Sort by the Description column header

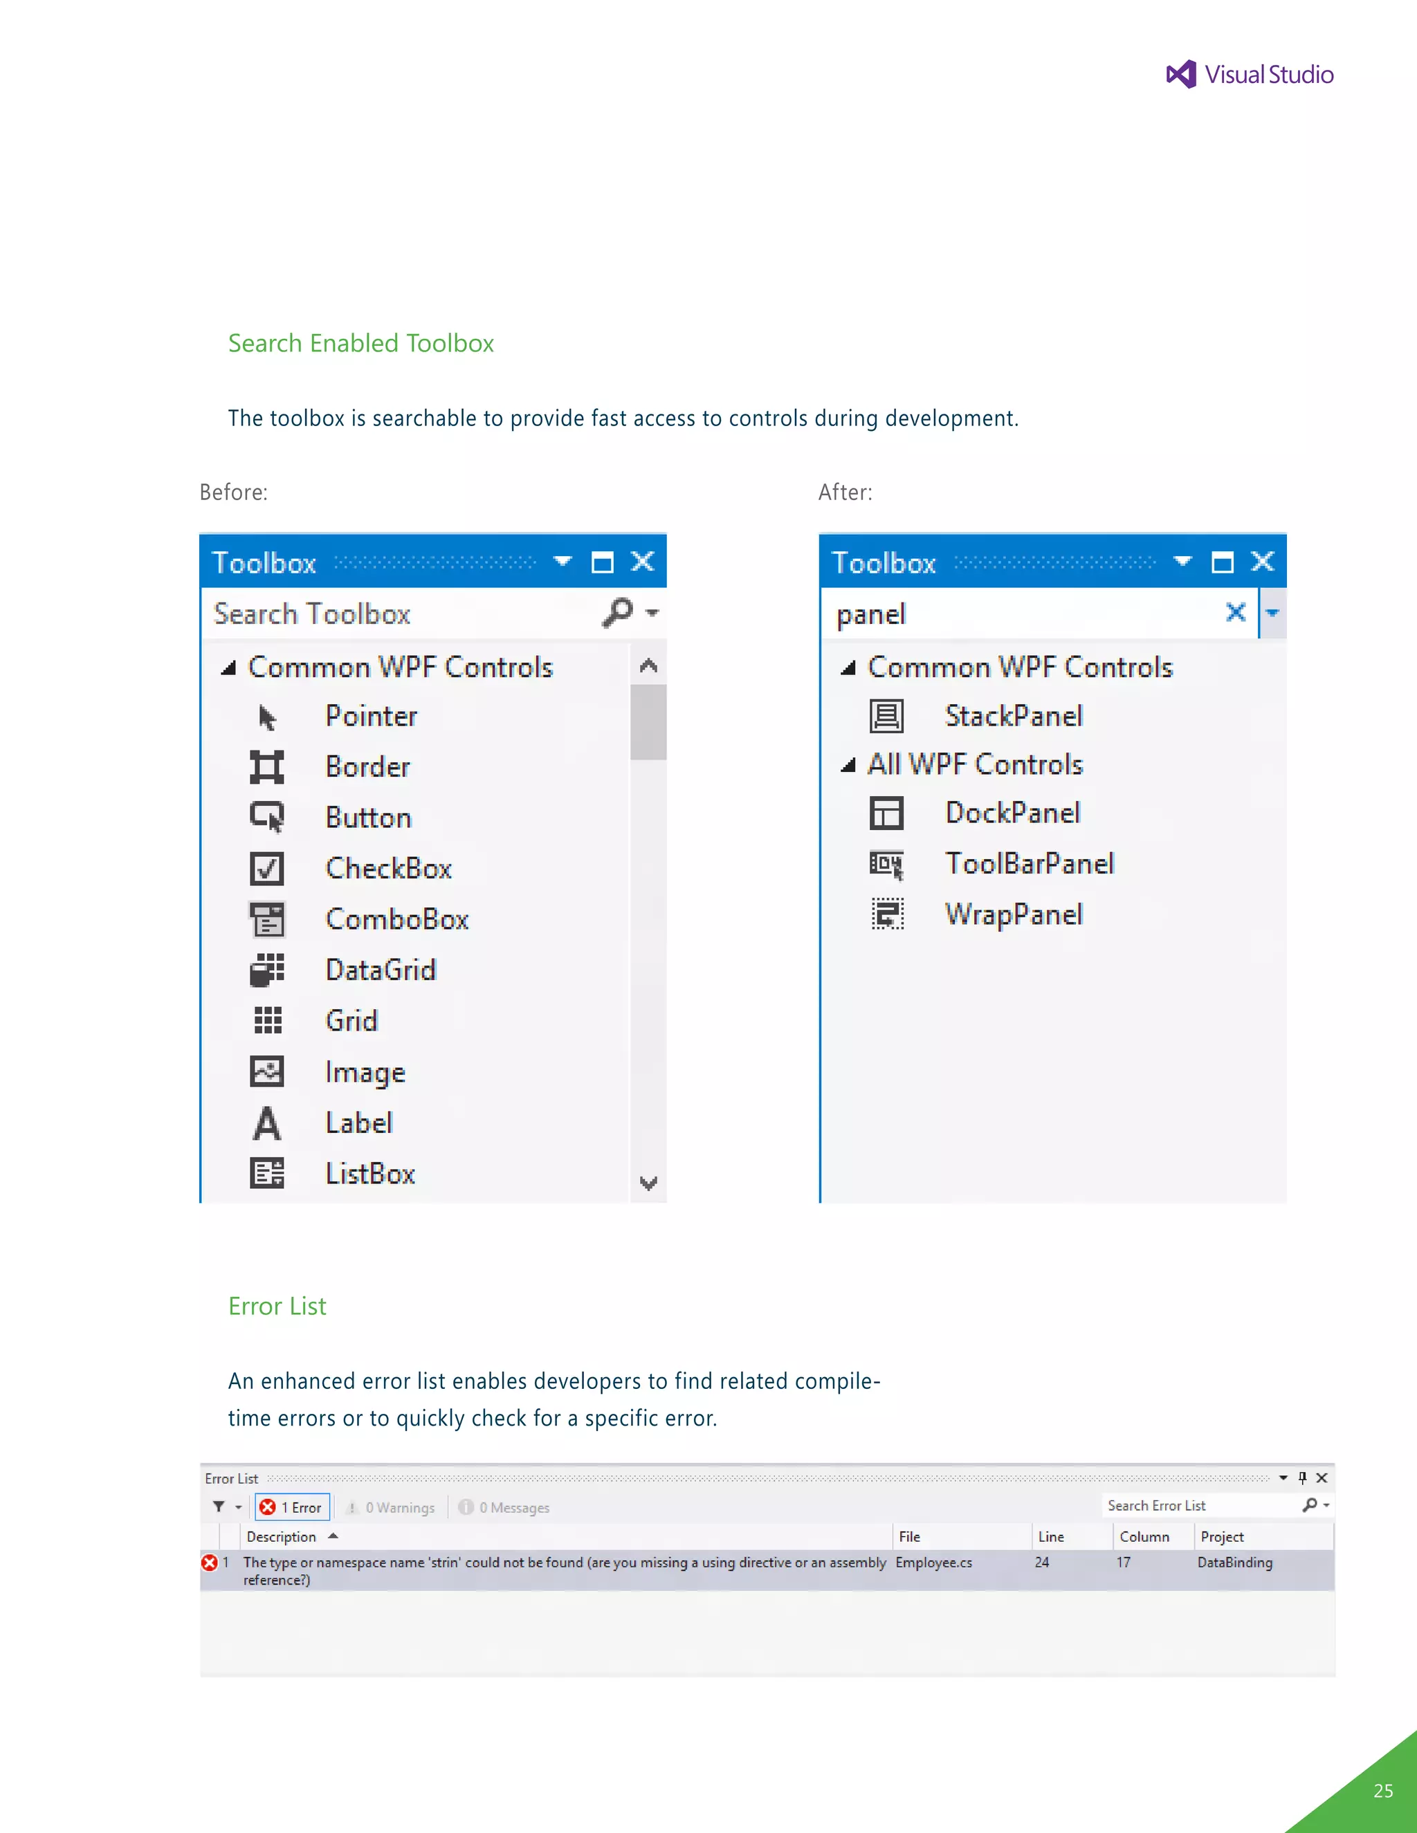click(x=566, y=1537)
